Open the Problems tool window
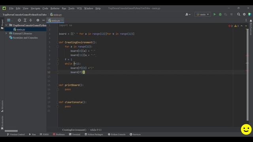Viewport: 253px width, 142px height. [x=59, y=134]
